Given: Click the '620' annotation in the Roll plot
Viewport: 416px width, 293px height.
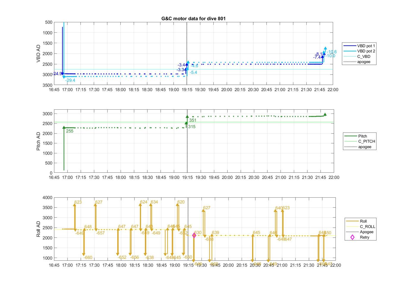Looking at the screenshot, I should click(181, 202).
